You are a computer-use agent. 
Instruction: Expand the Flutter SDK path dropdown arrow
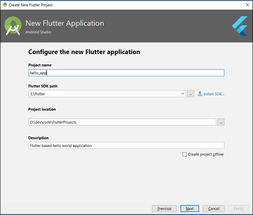pos(182,94)
